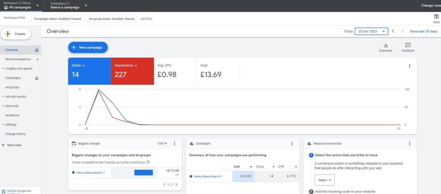This screenshot has height=194, width=441.
Task: Click the blue Clicks scorecard tile
Action: pyautogui.click(x=90, y=71)
